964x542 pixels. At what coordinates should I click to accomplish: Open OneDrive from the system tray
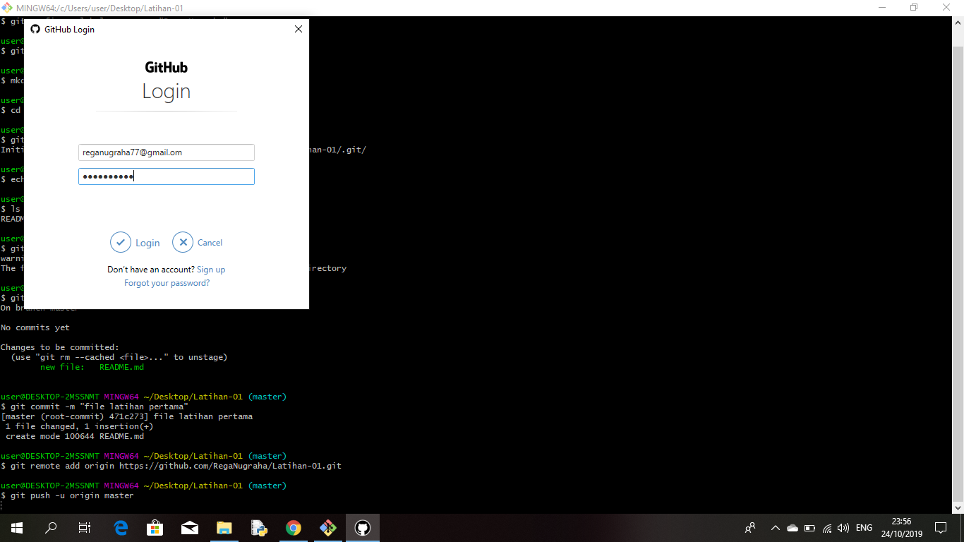791,527
